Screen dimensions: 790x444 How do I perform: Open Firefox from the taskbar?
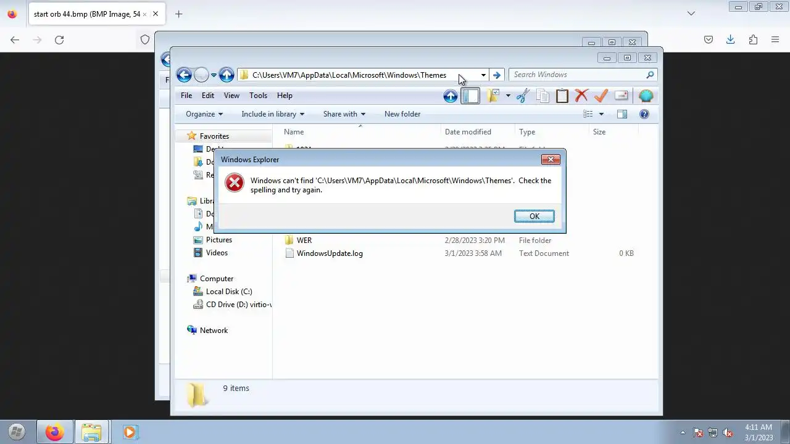(54, 432)
